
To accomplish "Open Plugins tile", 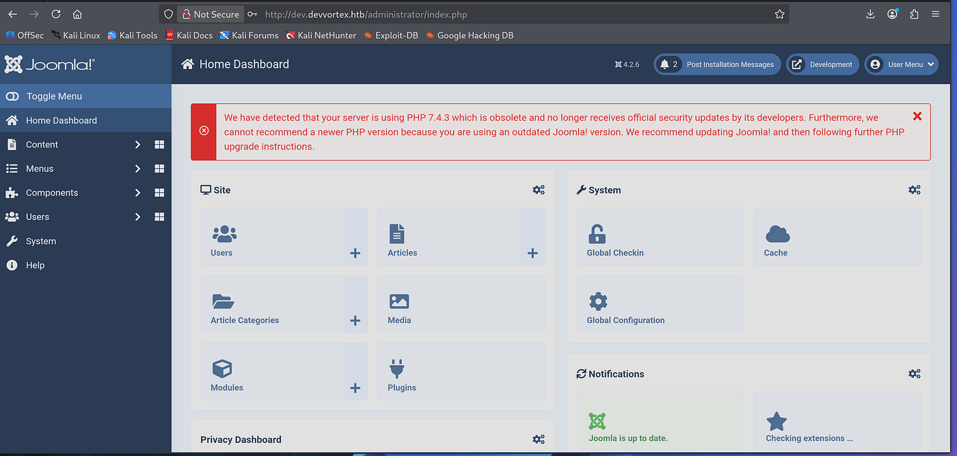I will pyautogui.click(x=461, y=371).
